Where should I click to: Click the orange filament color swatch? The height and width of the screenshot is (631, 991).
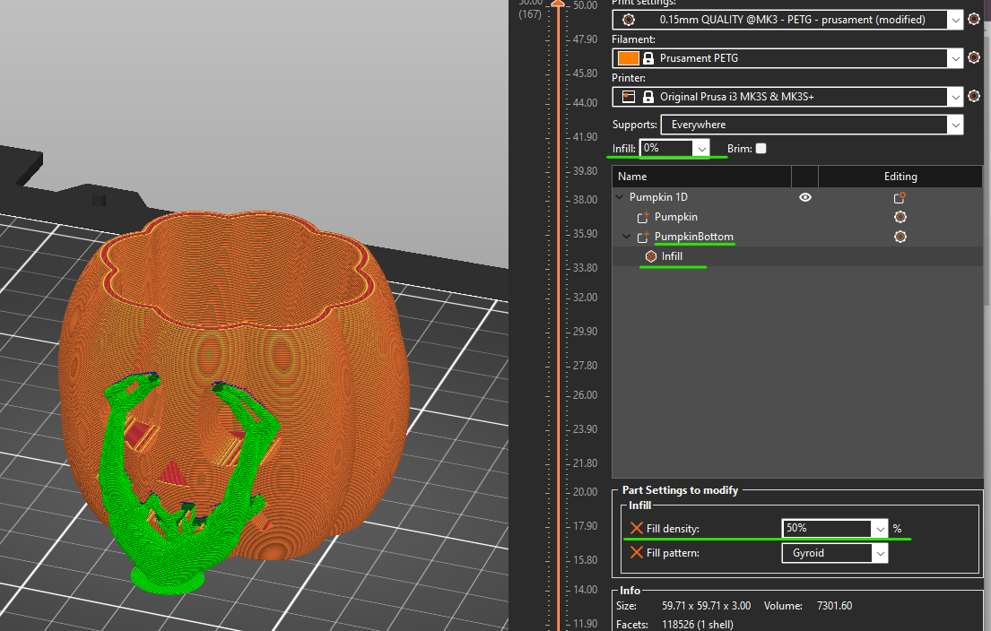click(628, 58)
